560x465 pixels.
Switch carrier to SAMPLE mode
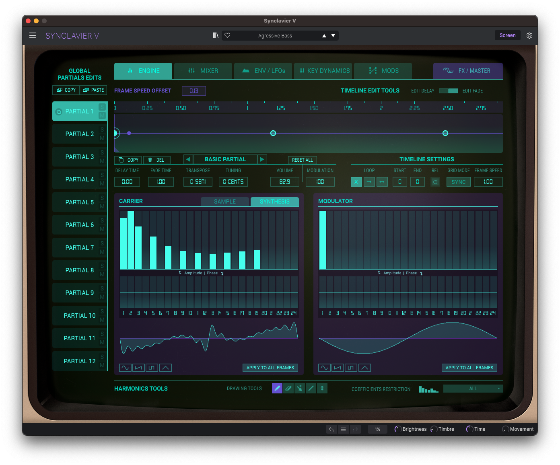[225, 202]
